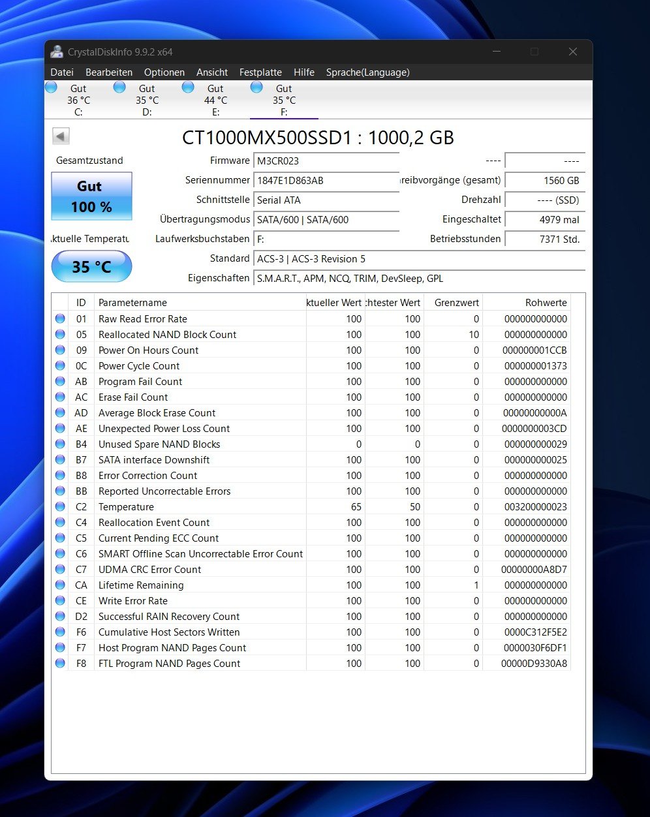The image size is (650, 817).
Task: Click status dot for Unused Spare NAND Blocks
Action: (x=61, y=444)
